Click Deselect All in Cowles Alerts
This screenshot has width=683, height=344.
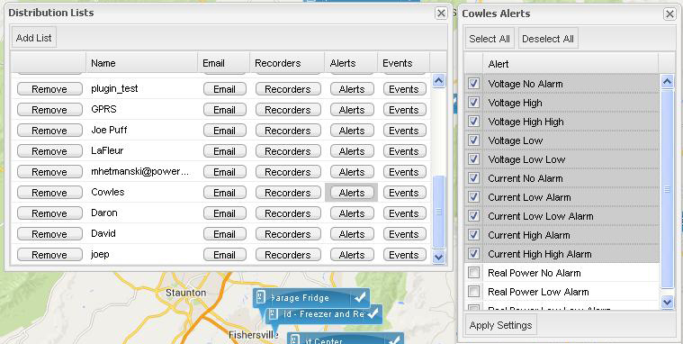click(547, 39)
